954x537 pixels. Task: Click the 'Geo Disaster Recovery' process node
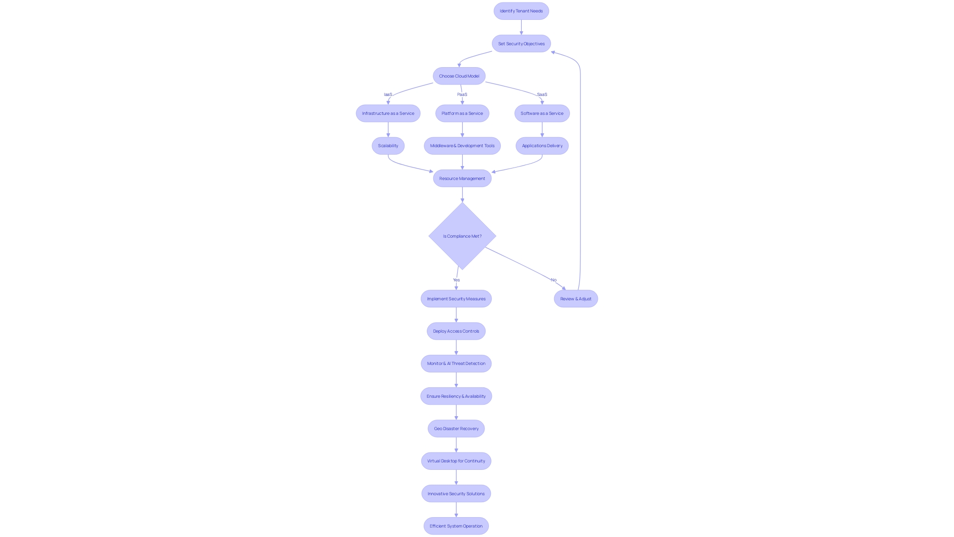[456, 428]
